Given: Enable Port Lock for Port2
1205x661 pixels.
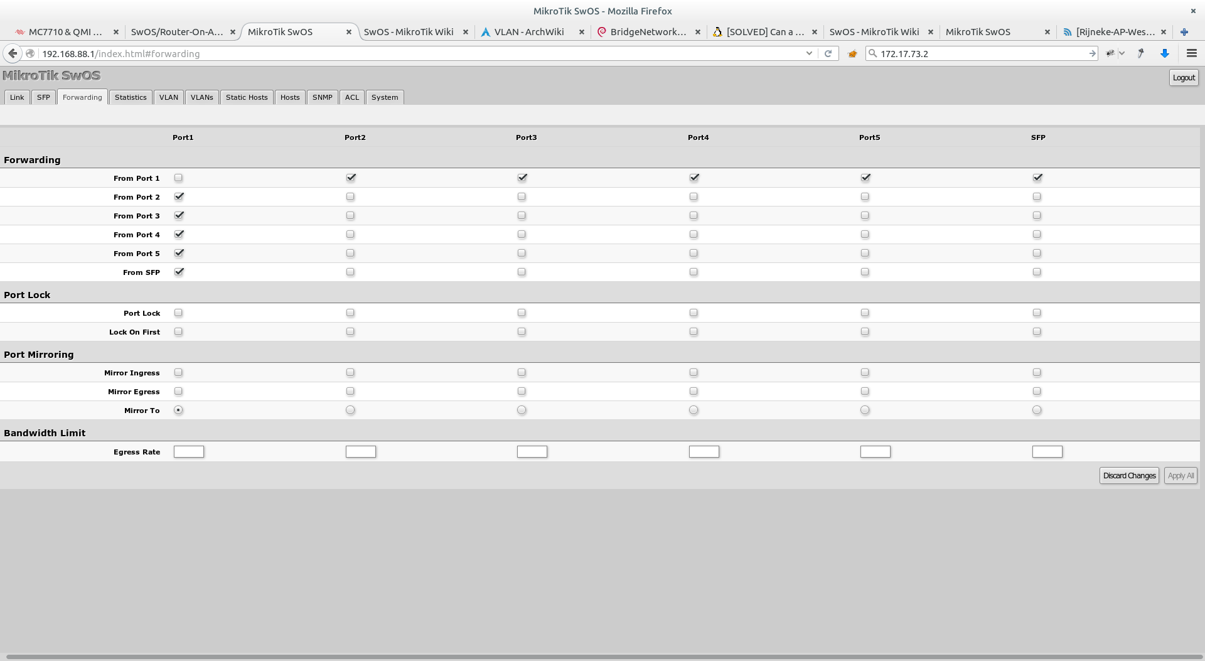Looking at the screenshot, I should tap(350, 313).
